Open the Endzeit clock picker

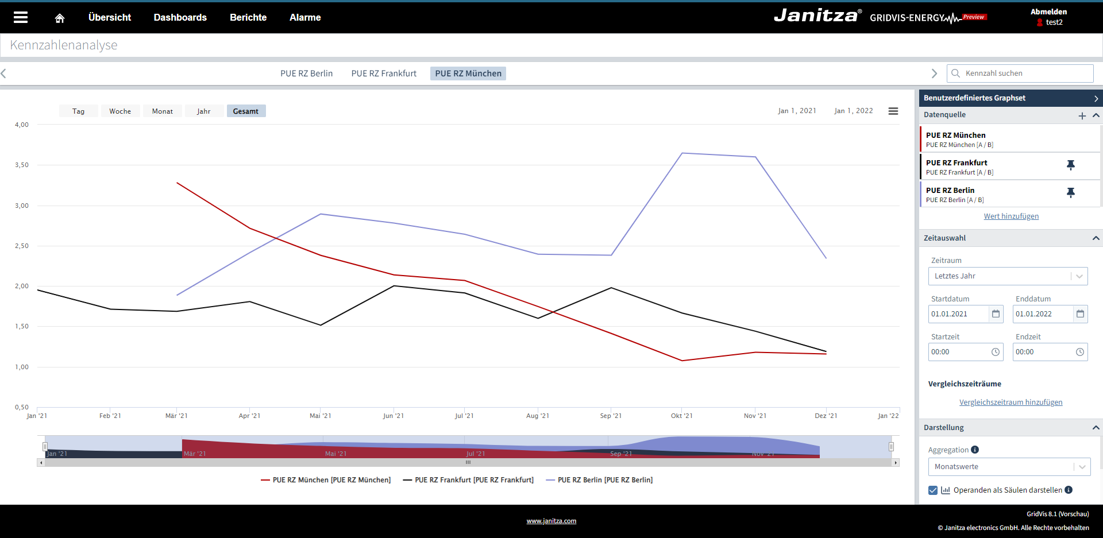pos(1079,352)
